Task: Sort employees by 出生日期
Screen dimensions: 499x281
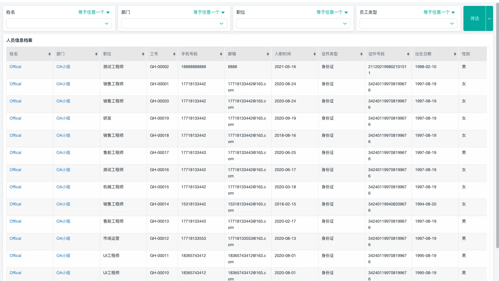Action: 454,54
